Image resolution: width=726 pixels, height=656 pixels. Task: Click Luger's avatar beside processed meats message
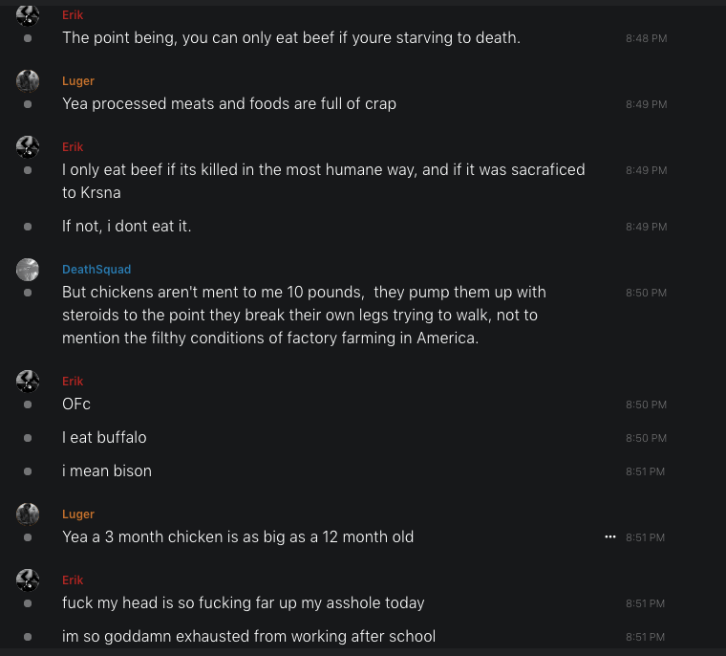pyautogui.click(x=28, y=81)
